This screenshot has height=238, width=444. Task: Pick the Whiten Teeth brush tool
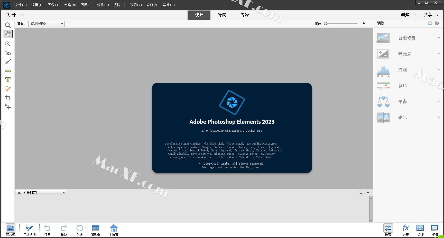tap(8, 62)
